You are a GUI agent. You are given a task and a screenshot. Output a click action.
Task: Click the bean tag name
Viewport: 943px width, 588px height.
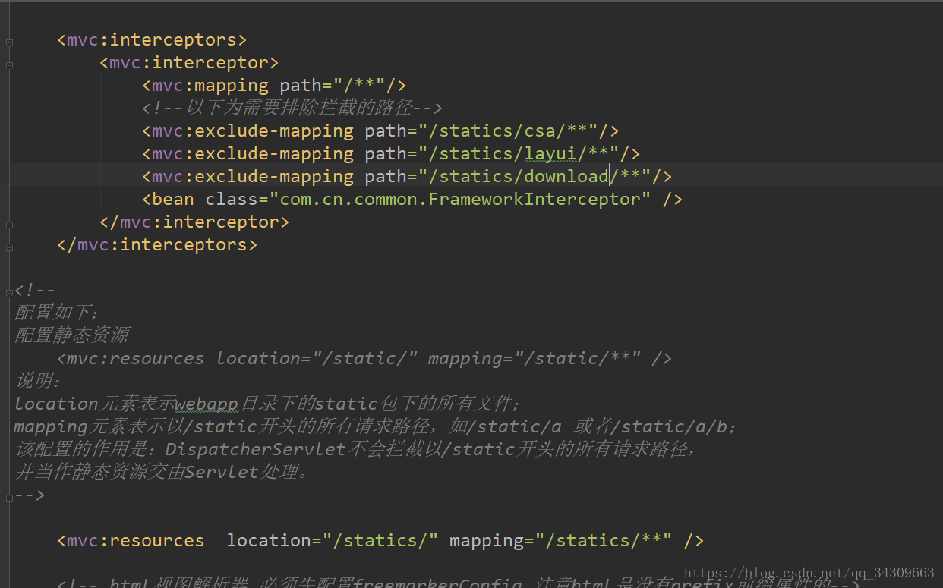tap(172, 200)
